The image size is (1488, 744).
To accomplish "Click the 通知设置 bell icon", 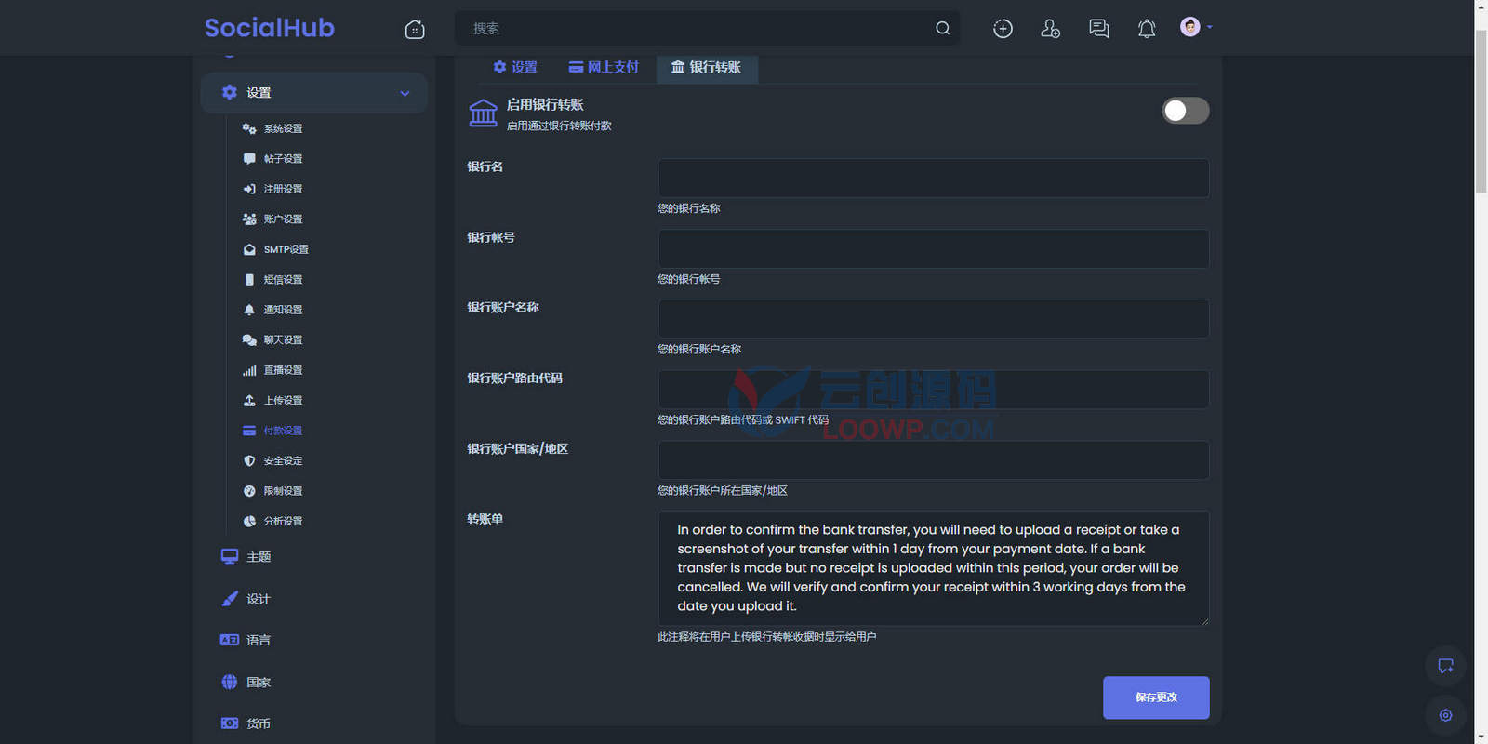I will coord(249,310).
